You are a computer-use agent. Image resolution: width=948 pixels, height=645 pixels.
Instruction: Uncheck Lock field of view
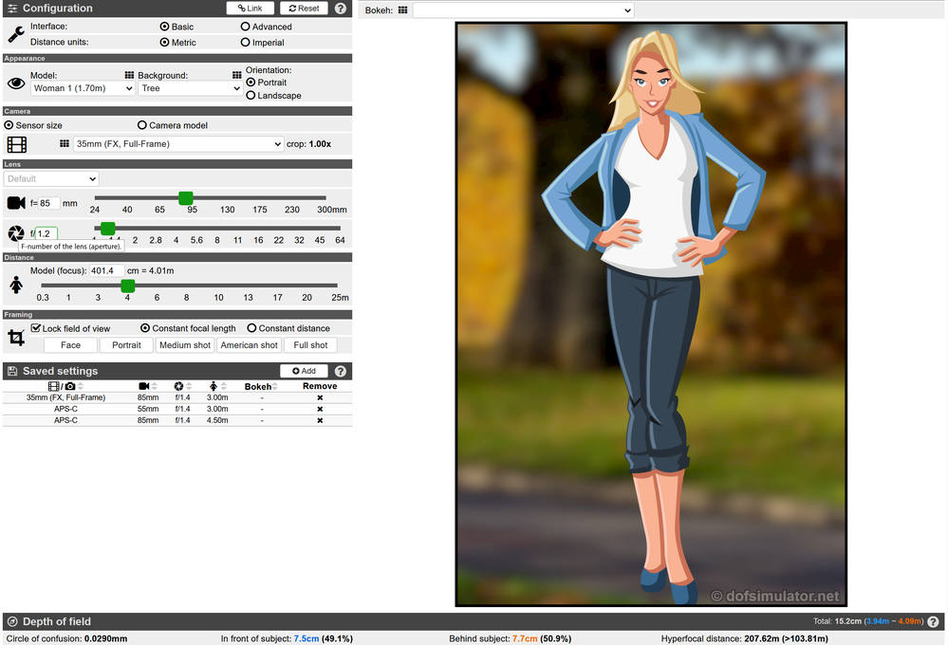pyautogui.click(x=36, y=328)
